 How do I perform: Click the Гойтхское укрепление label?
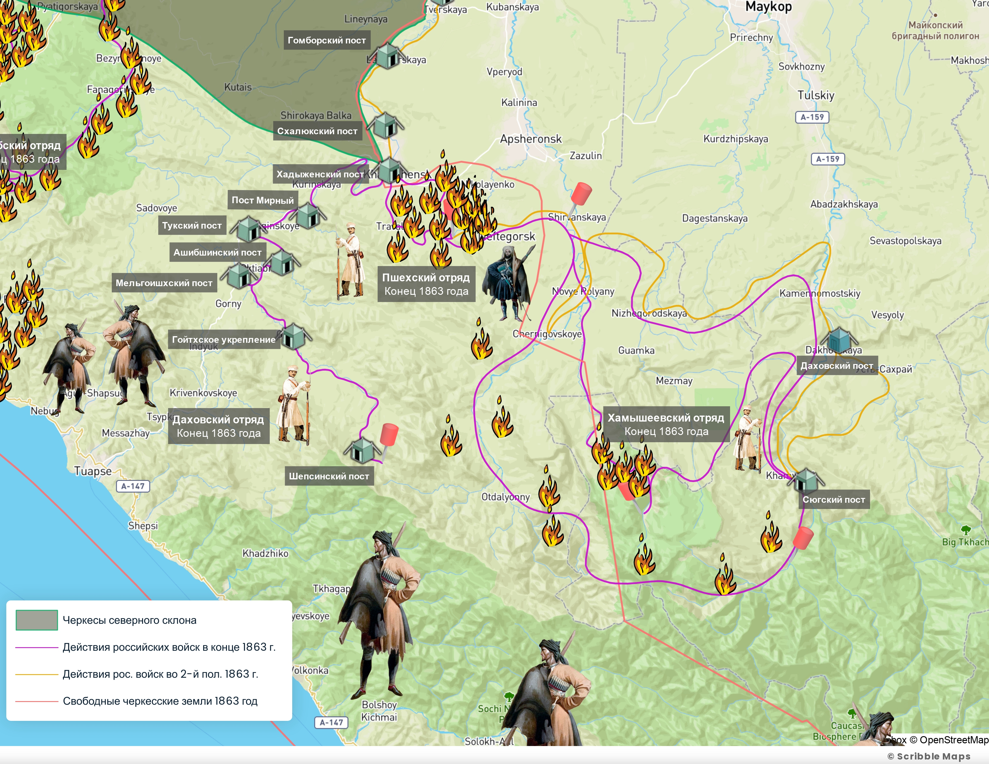pyautogui.click(x=224, y=339)
